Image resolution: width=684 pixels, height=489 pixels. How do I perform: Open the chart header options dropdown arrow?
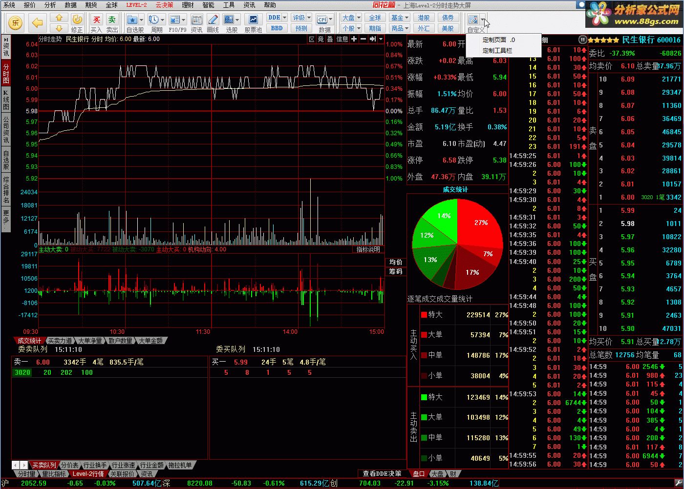coord(381,39)
